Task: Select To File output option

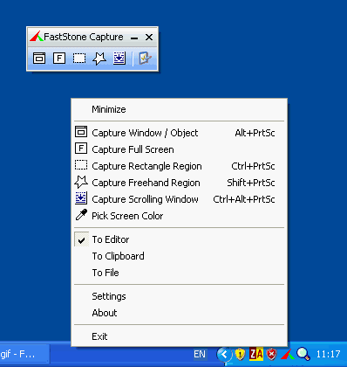Action: coord(179,273)
